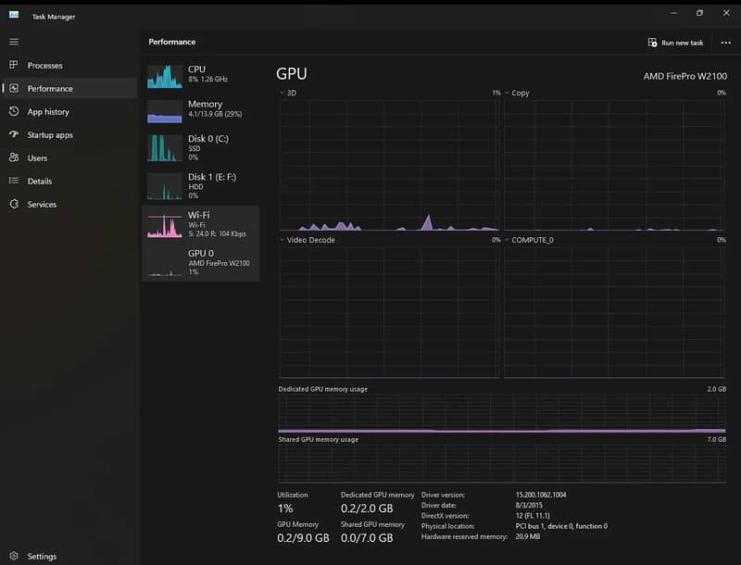Click the Services puzzle icon
This screenshot has height=565, width=741.
[14, 204]
